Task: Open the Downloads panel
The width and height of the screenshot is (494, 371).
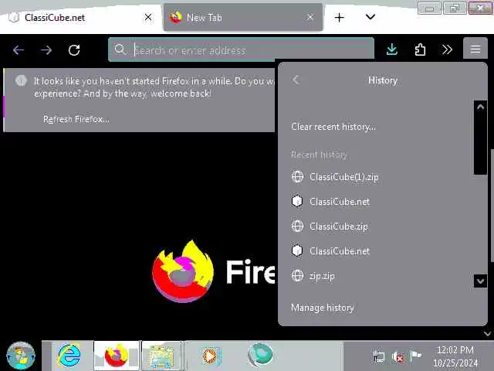Action: click(x=392, y=49)
